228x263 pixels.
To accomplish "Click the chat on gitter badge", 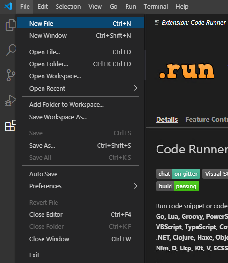I will pos(178,174).
